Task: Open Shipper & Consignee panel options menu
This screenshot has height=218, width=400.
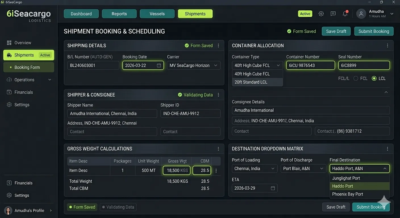Action: (x=218, y=95)
